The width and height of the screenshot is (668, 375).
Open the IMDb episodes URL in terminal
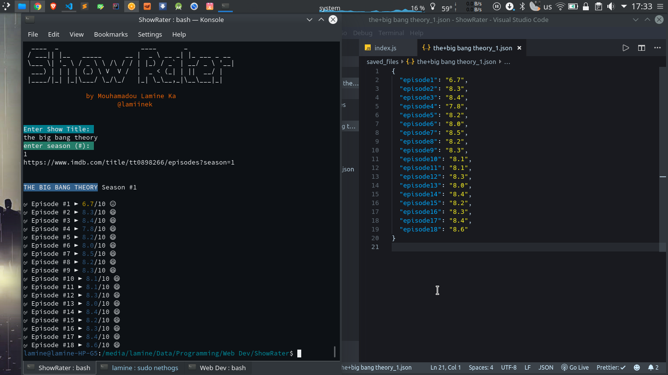point(129,162)
